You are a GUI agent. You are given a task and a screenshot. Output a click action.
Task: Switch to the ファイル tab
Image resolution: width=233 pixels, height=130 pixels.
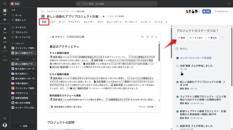158,22
